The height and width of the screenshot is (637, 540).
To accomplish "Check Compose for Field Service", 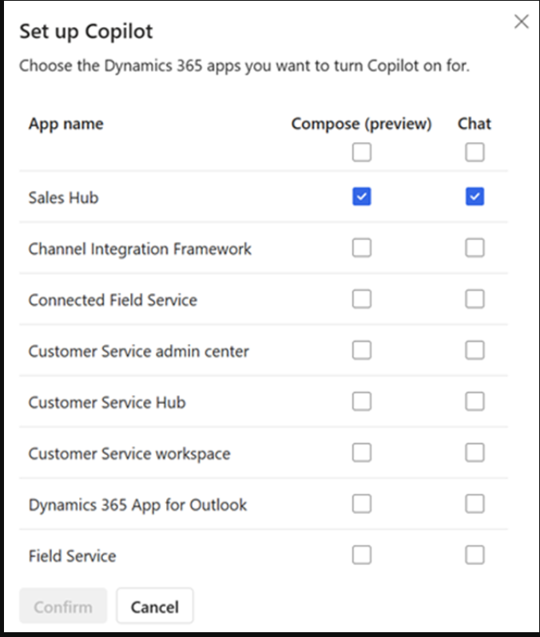I will coord(362,555).
